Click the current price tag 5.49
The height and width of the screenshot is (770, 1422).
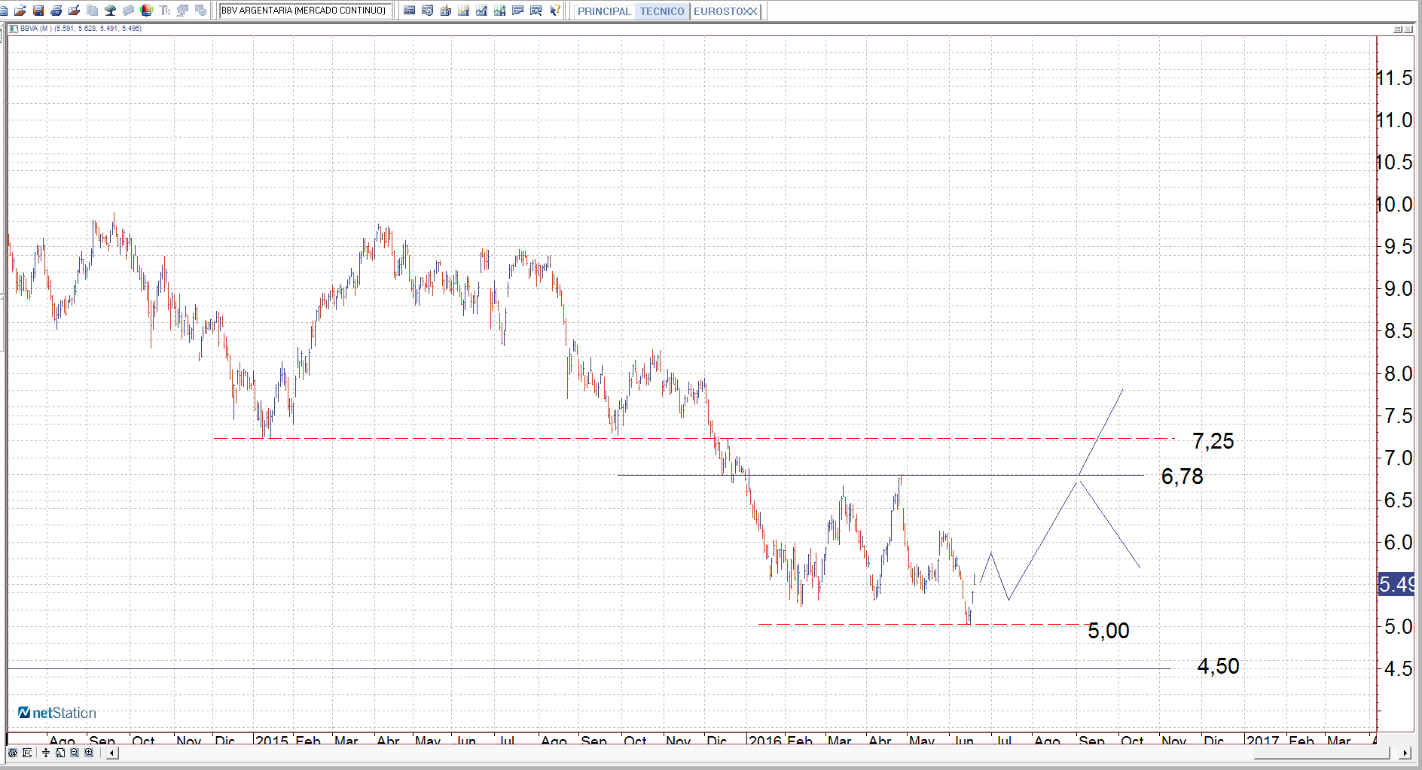[x=1396, y=584]
